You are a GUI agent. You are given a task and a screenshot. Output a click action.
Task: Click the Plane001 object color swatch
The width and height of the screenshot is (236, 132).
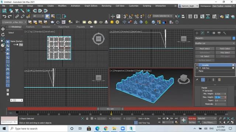click(x=234, y=38)
